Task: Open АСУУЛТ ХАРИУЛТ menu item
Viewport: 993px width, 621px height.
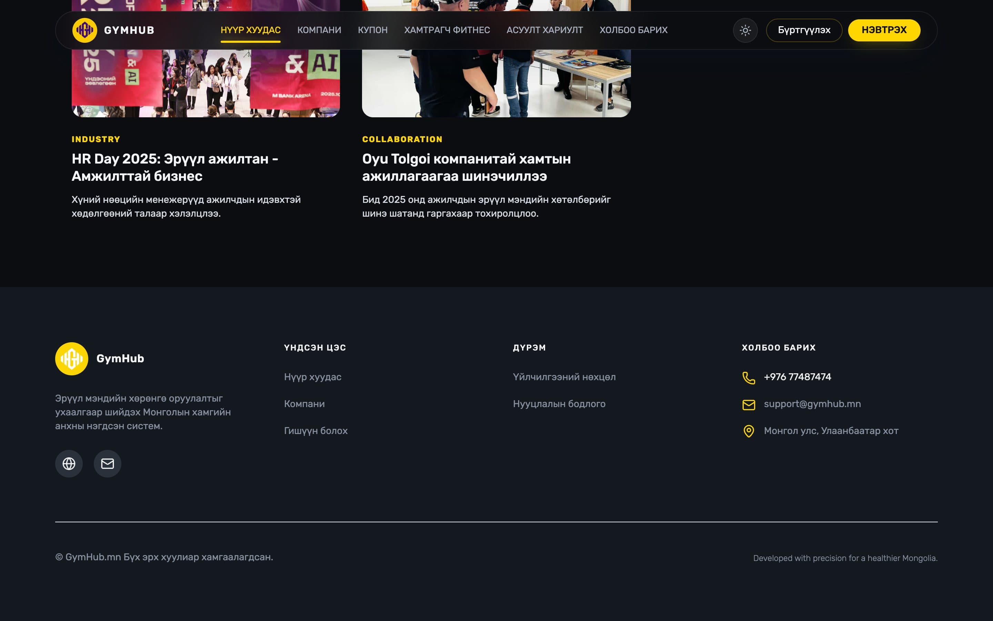Action: tap(544, 30)
